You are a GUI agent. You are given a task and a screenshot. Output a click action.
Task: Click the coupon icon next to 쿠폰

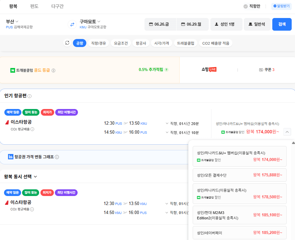click(261, 70)
